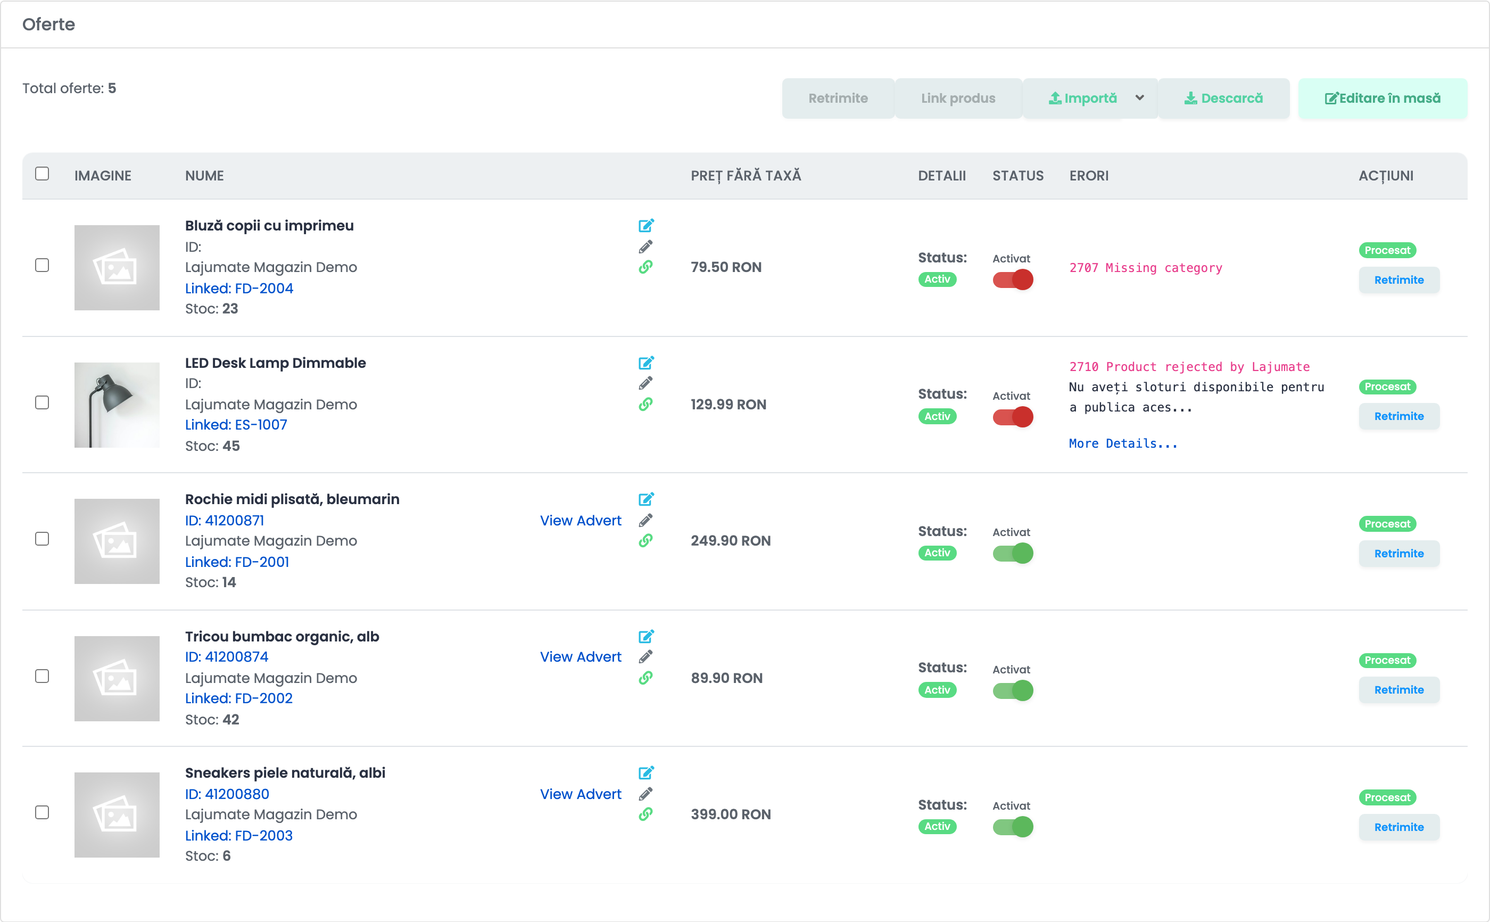Click pencil icon for Sneakers piele naturală
The width and height of the screenshot is (1490, 922).
(645, 794)
